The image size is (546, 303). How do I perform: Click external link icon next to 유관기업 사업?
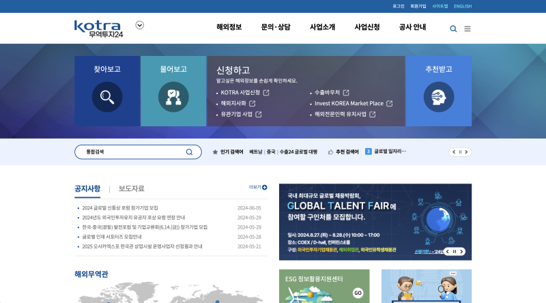[x=259, y=114]
